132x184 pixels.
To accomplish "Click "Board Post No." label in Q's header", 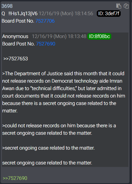I will pos(18,21).
